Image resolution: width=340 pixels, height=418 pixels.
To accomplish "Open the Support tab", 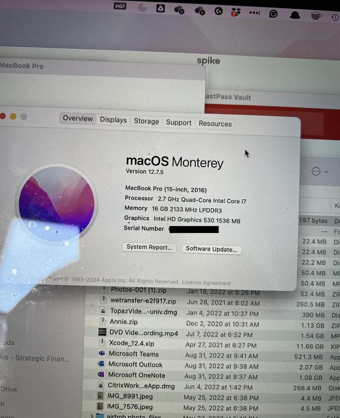I will tap(179, 122).
